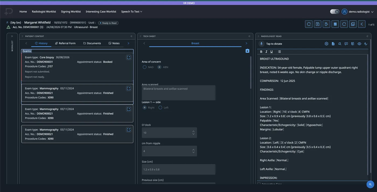Image resolution: width=377 pixels, height=192 pixels.
Task: Click the left chevron of Patient Context tabs
Action: (26, 43)
